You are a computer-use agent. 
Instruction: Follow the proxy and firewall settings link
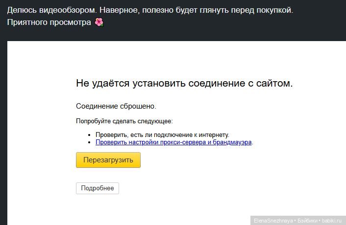[173, 142]
